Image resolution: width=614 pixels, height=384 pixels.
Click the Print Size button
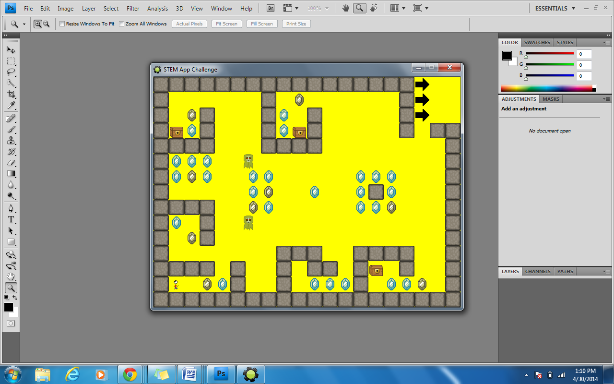(296, 24)
